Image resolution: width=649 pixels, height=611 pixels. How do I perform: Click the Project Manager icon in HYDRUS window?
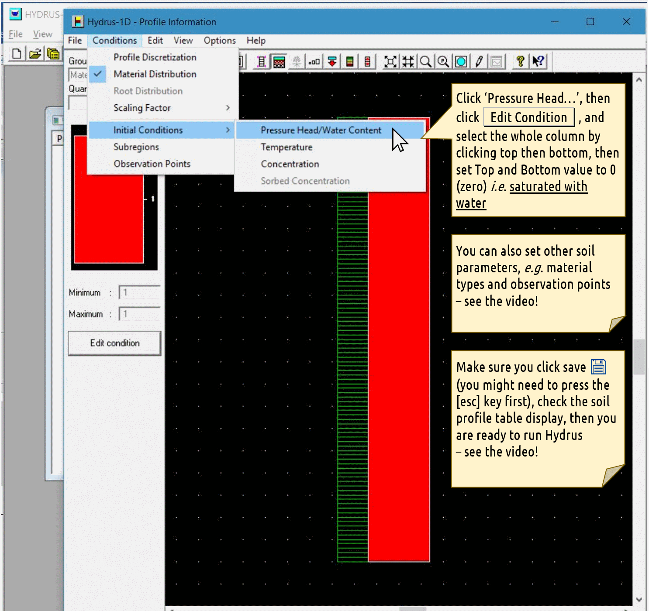[x=53, y=54]
